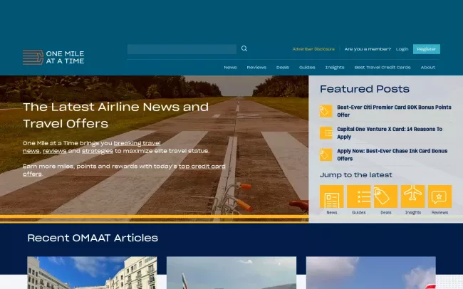Click the Featured Posts heading
The image size is (463, 289).
click(365, 89)
